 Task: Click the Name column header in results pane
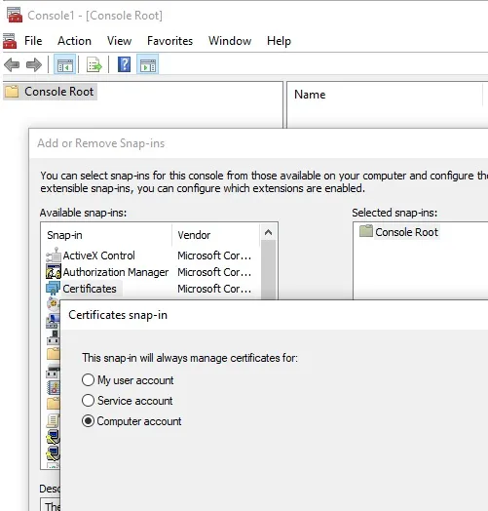[x=384, y=95]
